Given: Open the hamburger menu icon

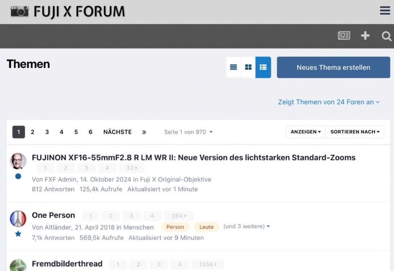Looking at the screenshot, I should pyautogui.click(x=385, y=11).
